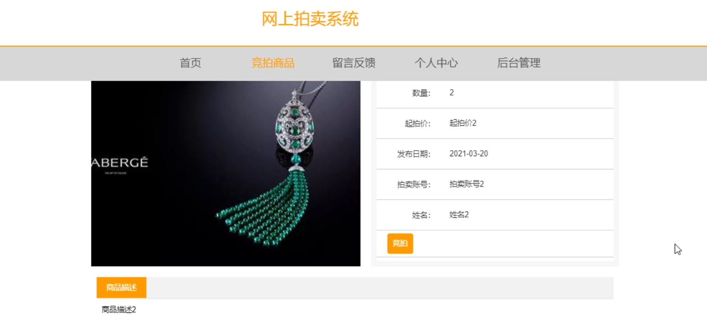Click the 拍卖账号 field label
Viewport: 707px width, 315px height.
coord(414,185)
